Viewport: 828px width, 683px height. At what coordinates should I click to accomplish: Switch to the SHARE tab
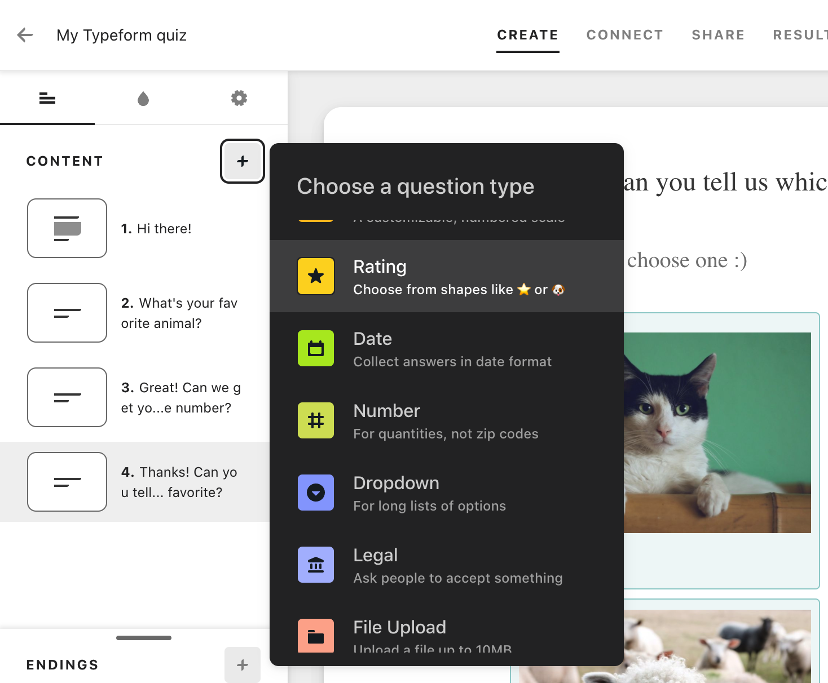(x=718, y=35)
